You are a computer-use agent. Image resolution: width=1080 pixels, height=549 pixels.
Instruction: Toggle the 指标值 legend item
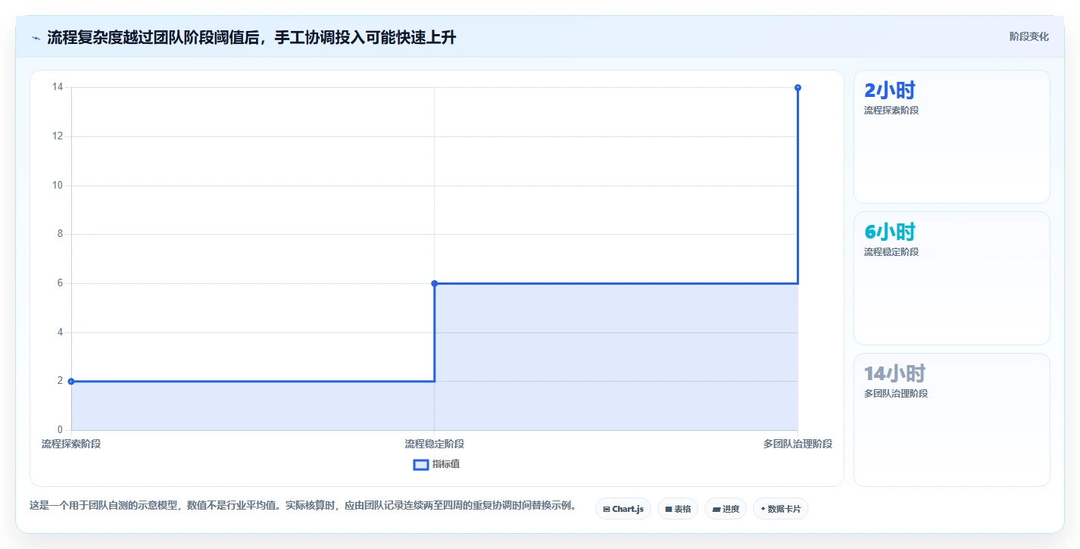(x=436, y=464)
